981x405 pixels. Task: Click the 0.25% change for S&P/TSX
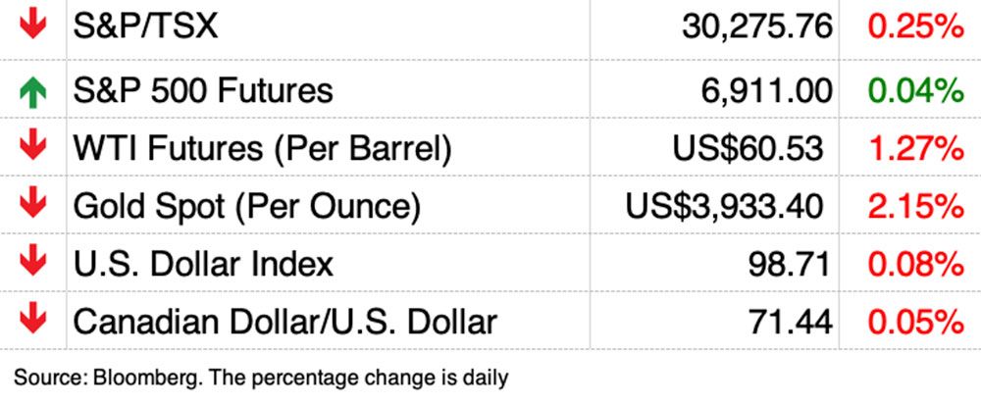click(914, 26)
